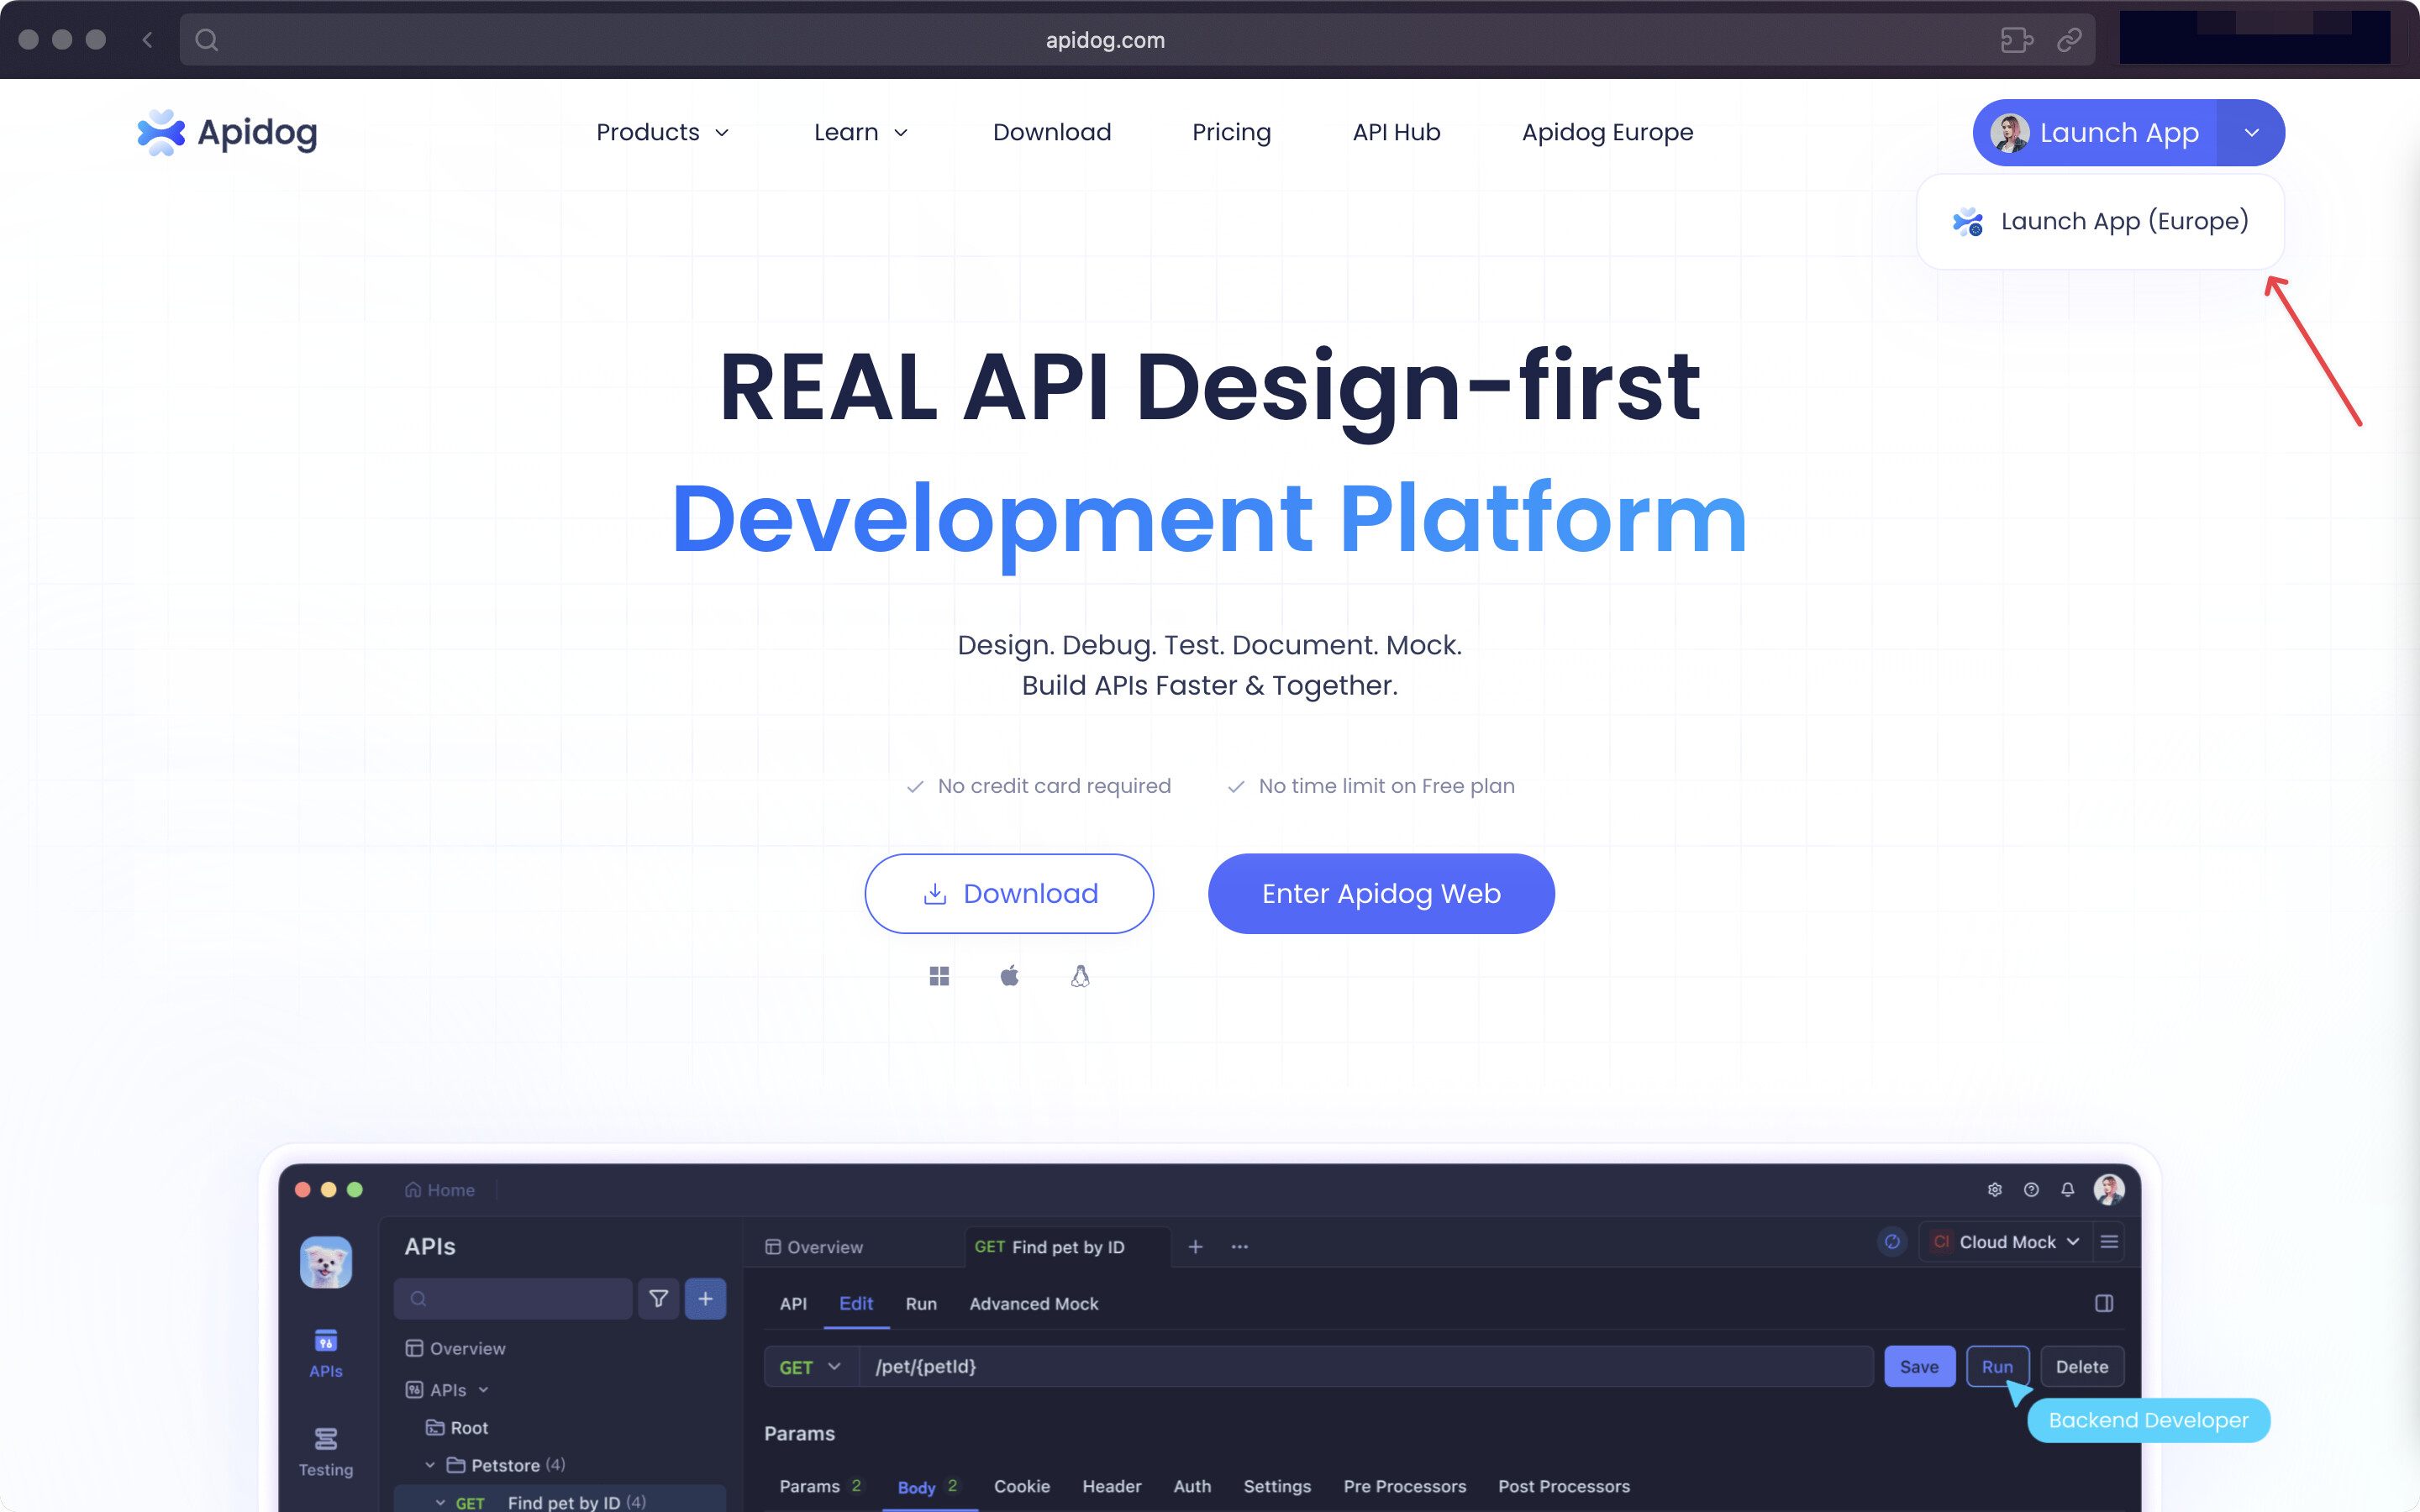
Task: Click the Linux penguin icon
Action: (1080, 976)
